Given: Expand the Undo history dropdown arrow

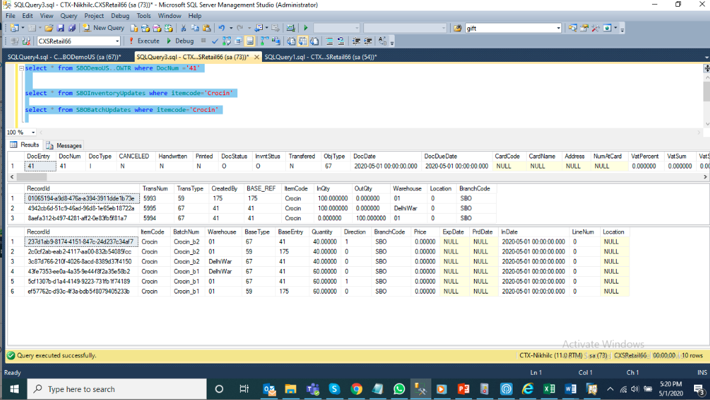Looking at the screenshot, I should point(231,28).
